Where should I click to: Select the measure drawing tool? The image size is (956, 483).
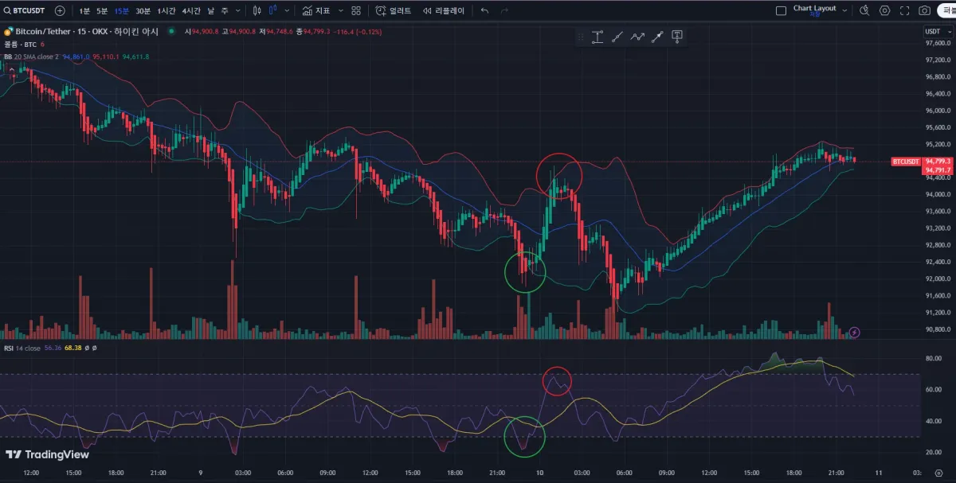click(597, 37)
